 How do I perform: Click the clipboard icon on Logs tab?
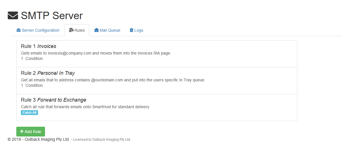131,30
